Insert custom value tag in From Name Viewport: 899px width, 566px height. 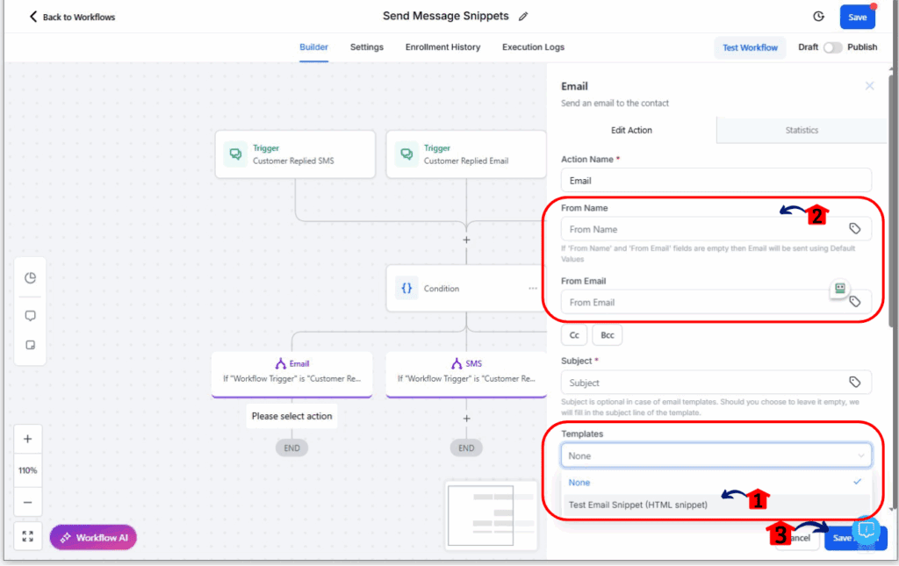[x=854, y=228]
